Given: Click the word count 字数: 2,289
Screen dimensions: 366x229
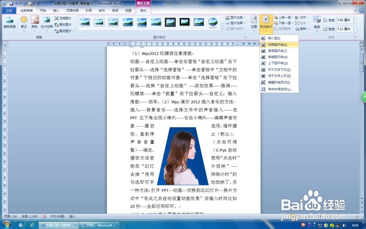Looking at the screenshot, I should pyautogui.click(x=29, y=217).
